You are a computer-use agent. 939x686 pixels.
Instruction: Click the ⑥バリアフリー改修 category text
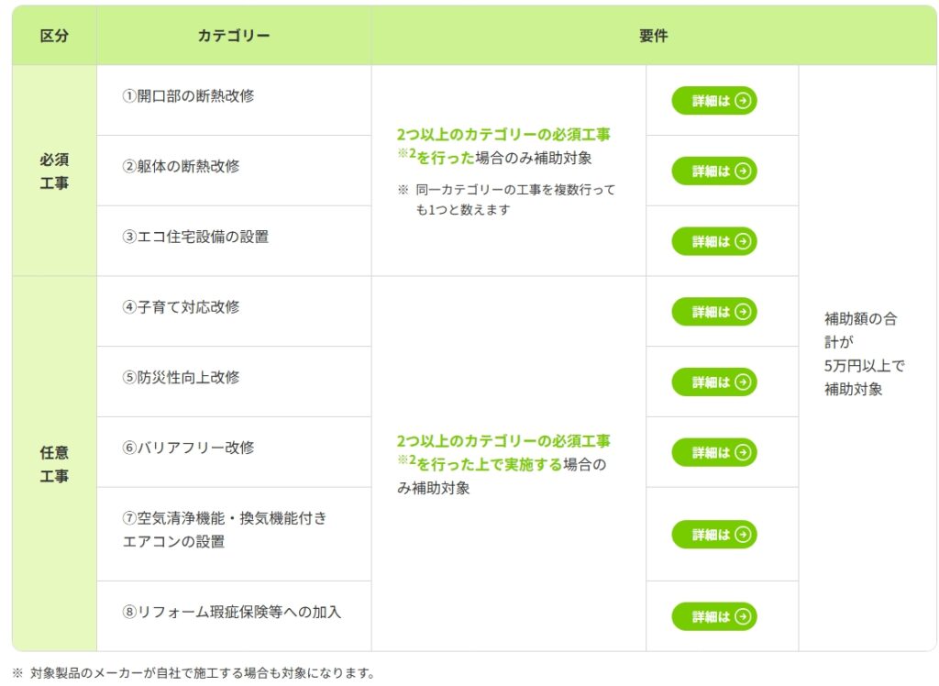click(x=188, y=448)
